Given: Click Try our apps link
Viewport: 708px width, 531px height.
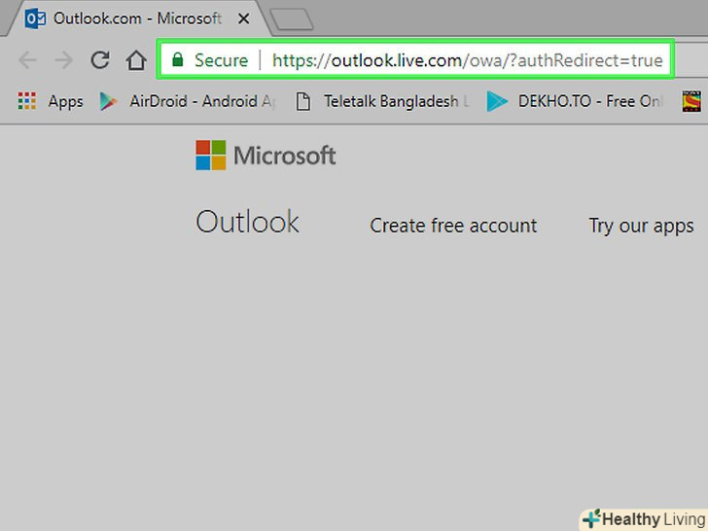Looking at the screenshot, I should pos(641,226).
